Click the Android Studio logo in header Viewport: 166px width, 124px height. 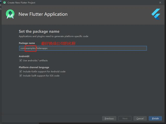coord(10,14)
